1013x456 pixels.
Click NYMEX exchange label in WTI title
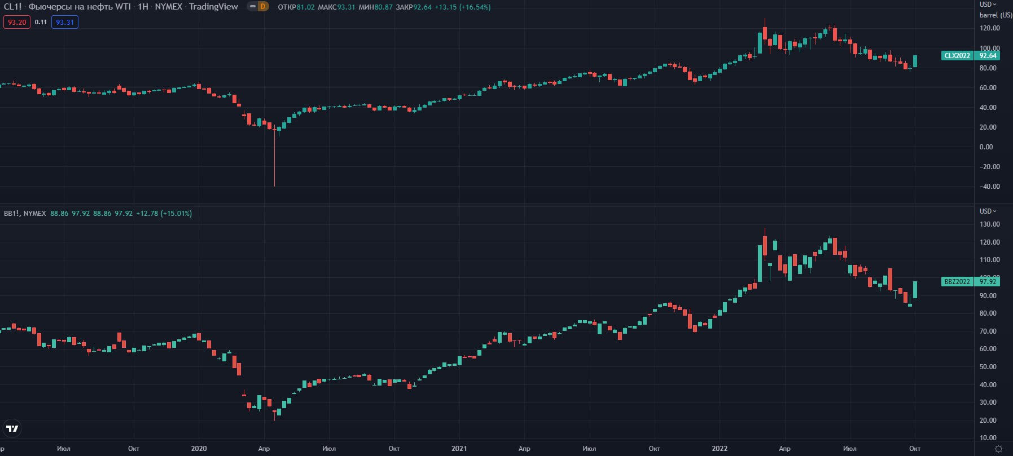coord(169,7)
